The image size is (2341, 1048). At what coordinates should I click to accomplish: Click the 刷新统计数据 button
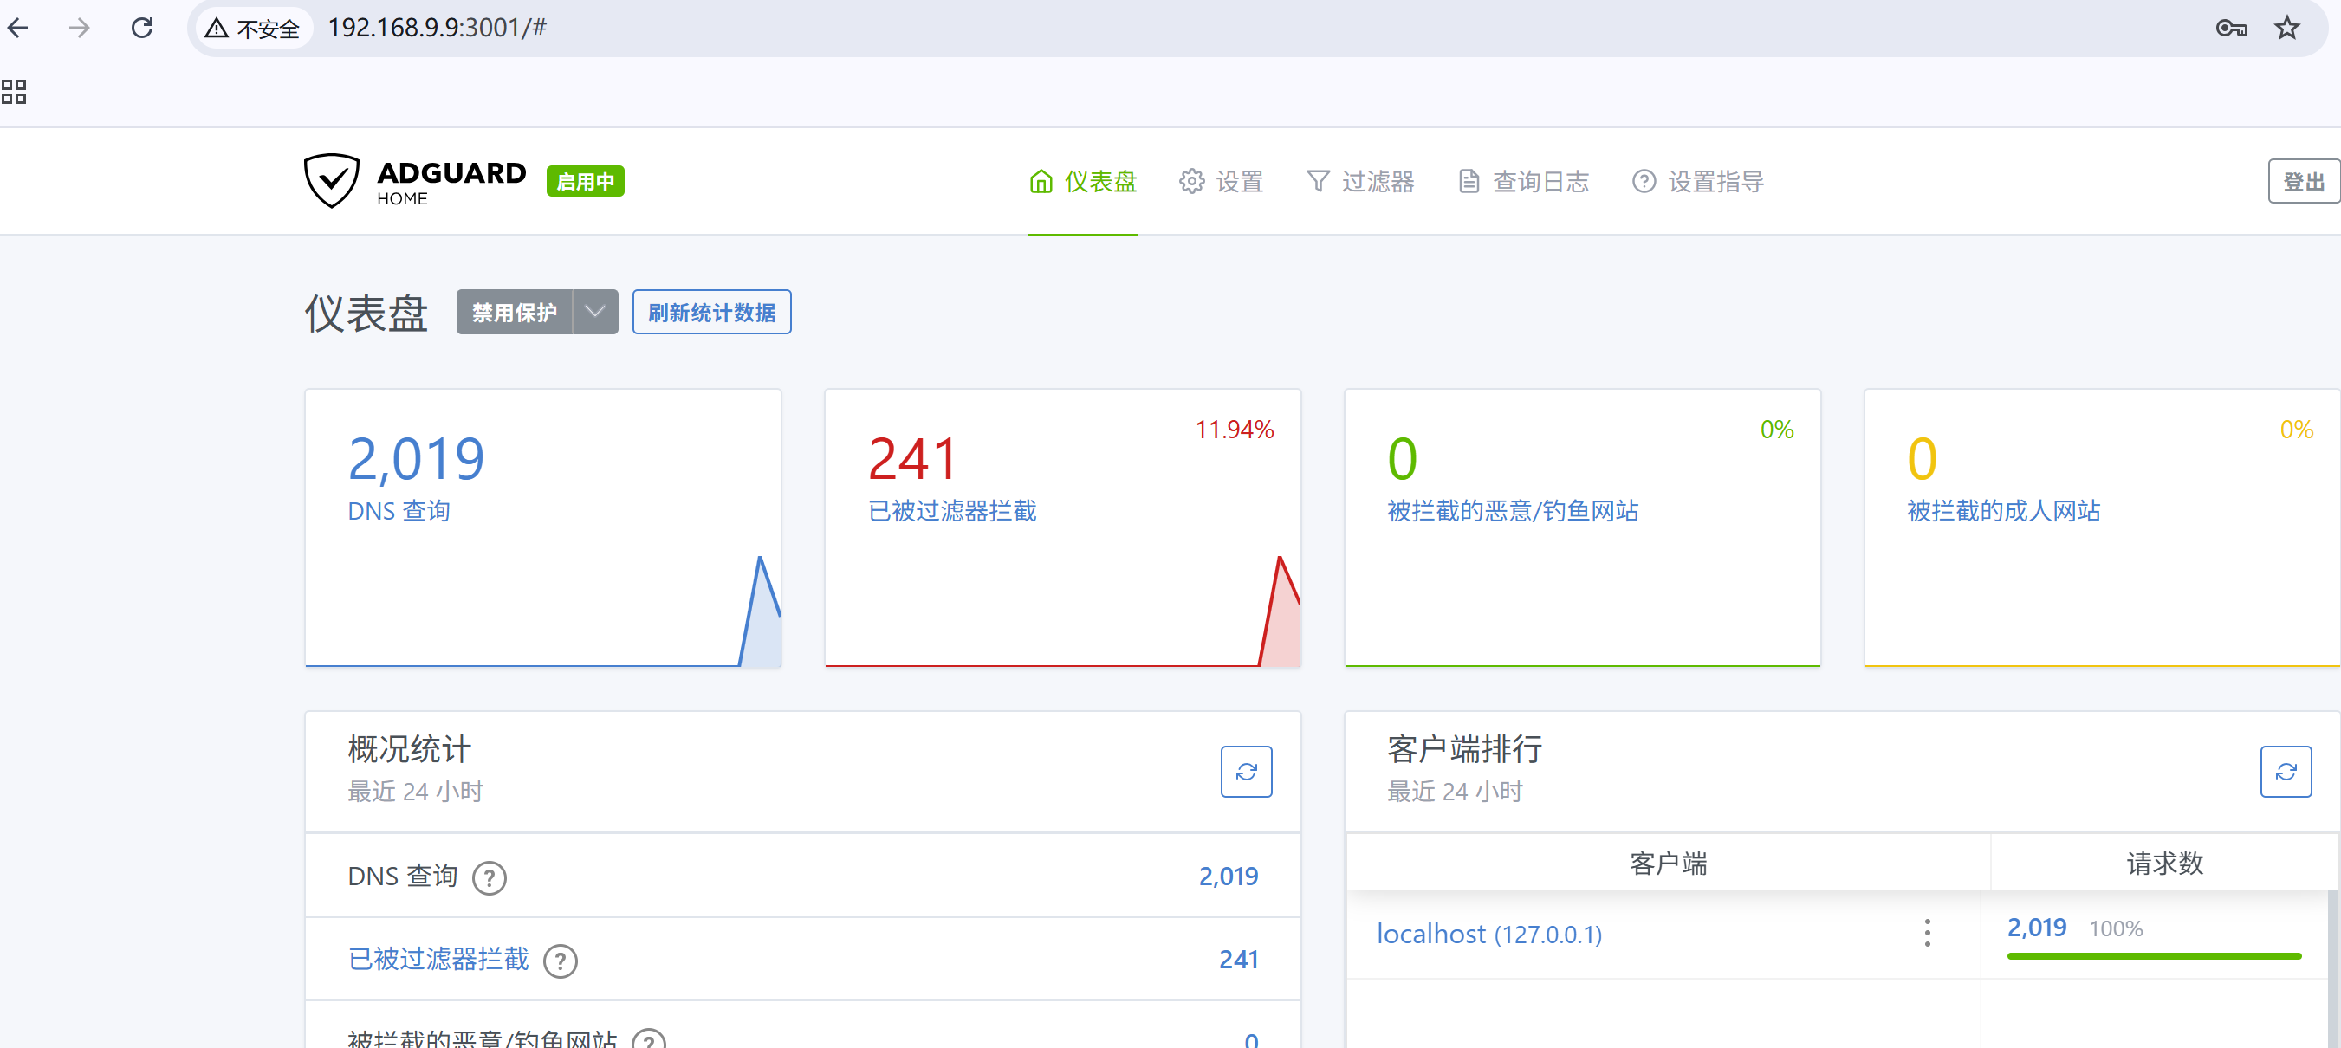(710, 313)
